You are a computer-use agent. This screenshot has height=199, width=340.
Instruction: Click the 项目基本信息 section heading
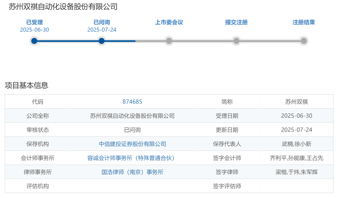(27, 85)
